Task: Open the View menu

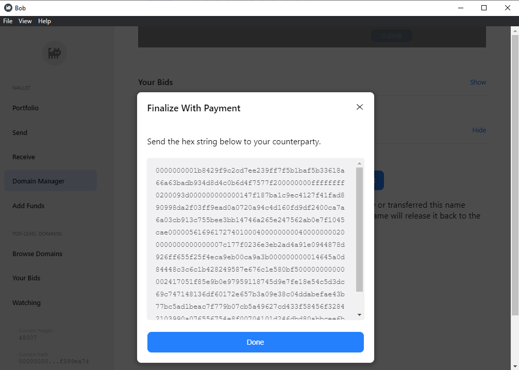Action: coord(25,21)
